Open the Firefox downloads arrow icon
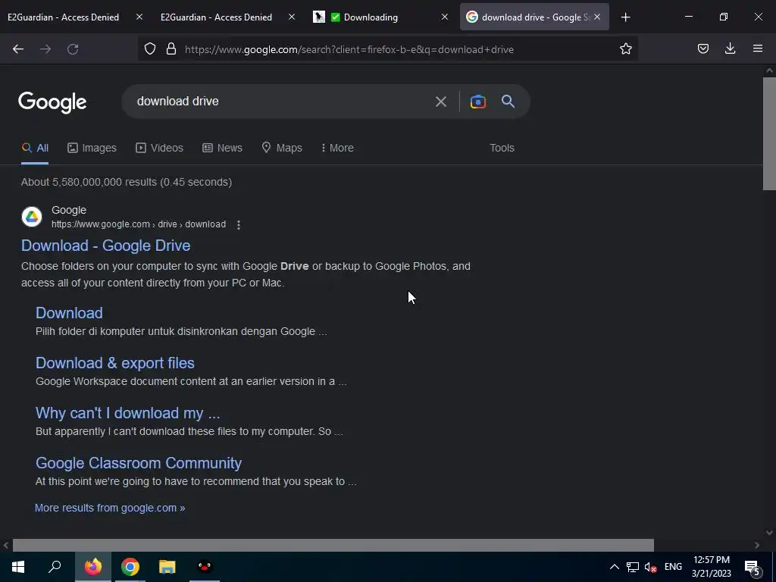 tap(730, 48)
